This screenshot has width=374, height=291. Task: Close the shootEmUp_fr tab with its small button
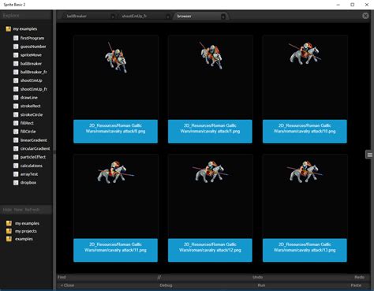coord(168,17)
